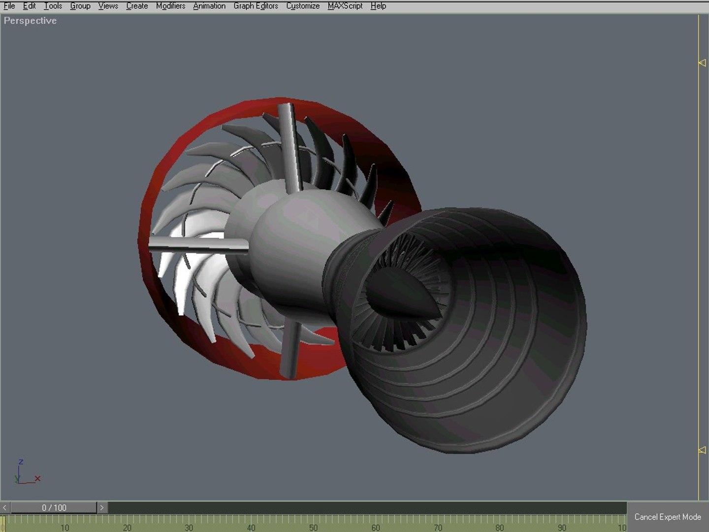Open the Create menu
This screenshot has height=532, width=709.
pyautogui.click(x=137, y=6)
